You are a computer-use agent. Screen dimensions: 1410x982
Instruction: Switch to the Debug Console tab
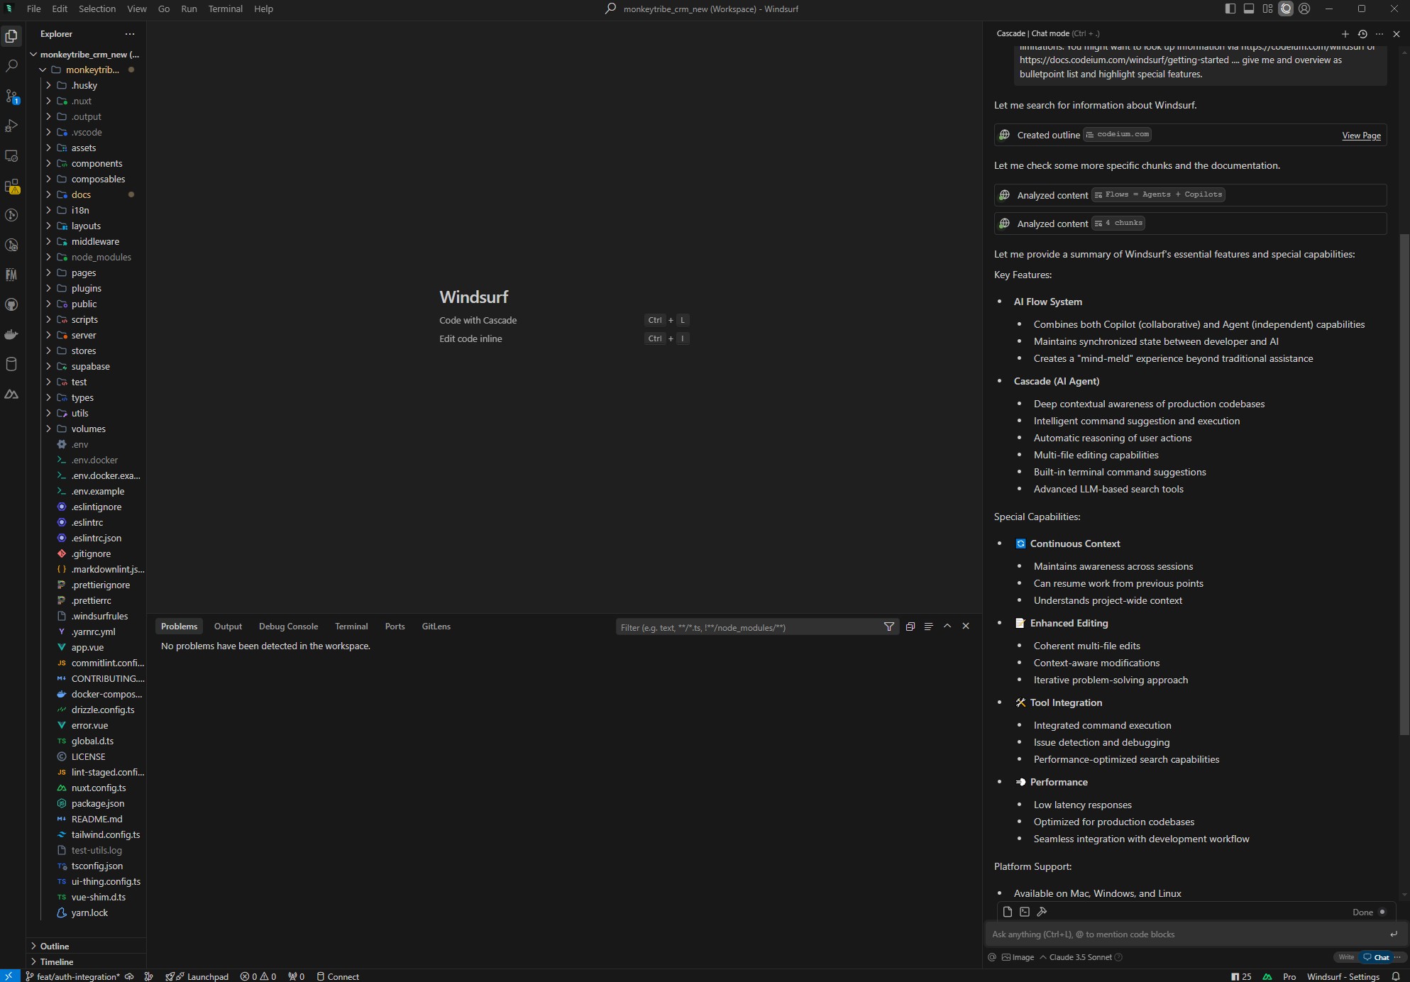click(288, 627)
